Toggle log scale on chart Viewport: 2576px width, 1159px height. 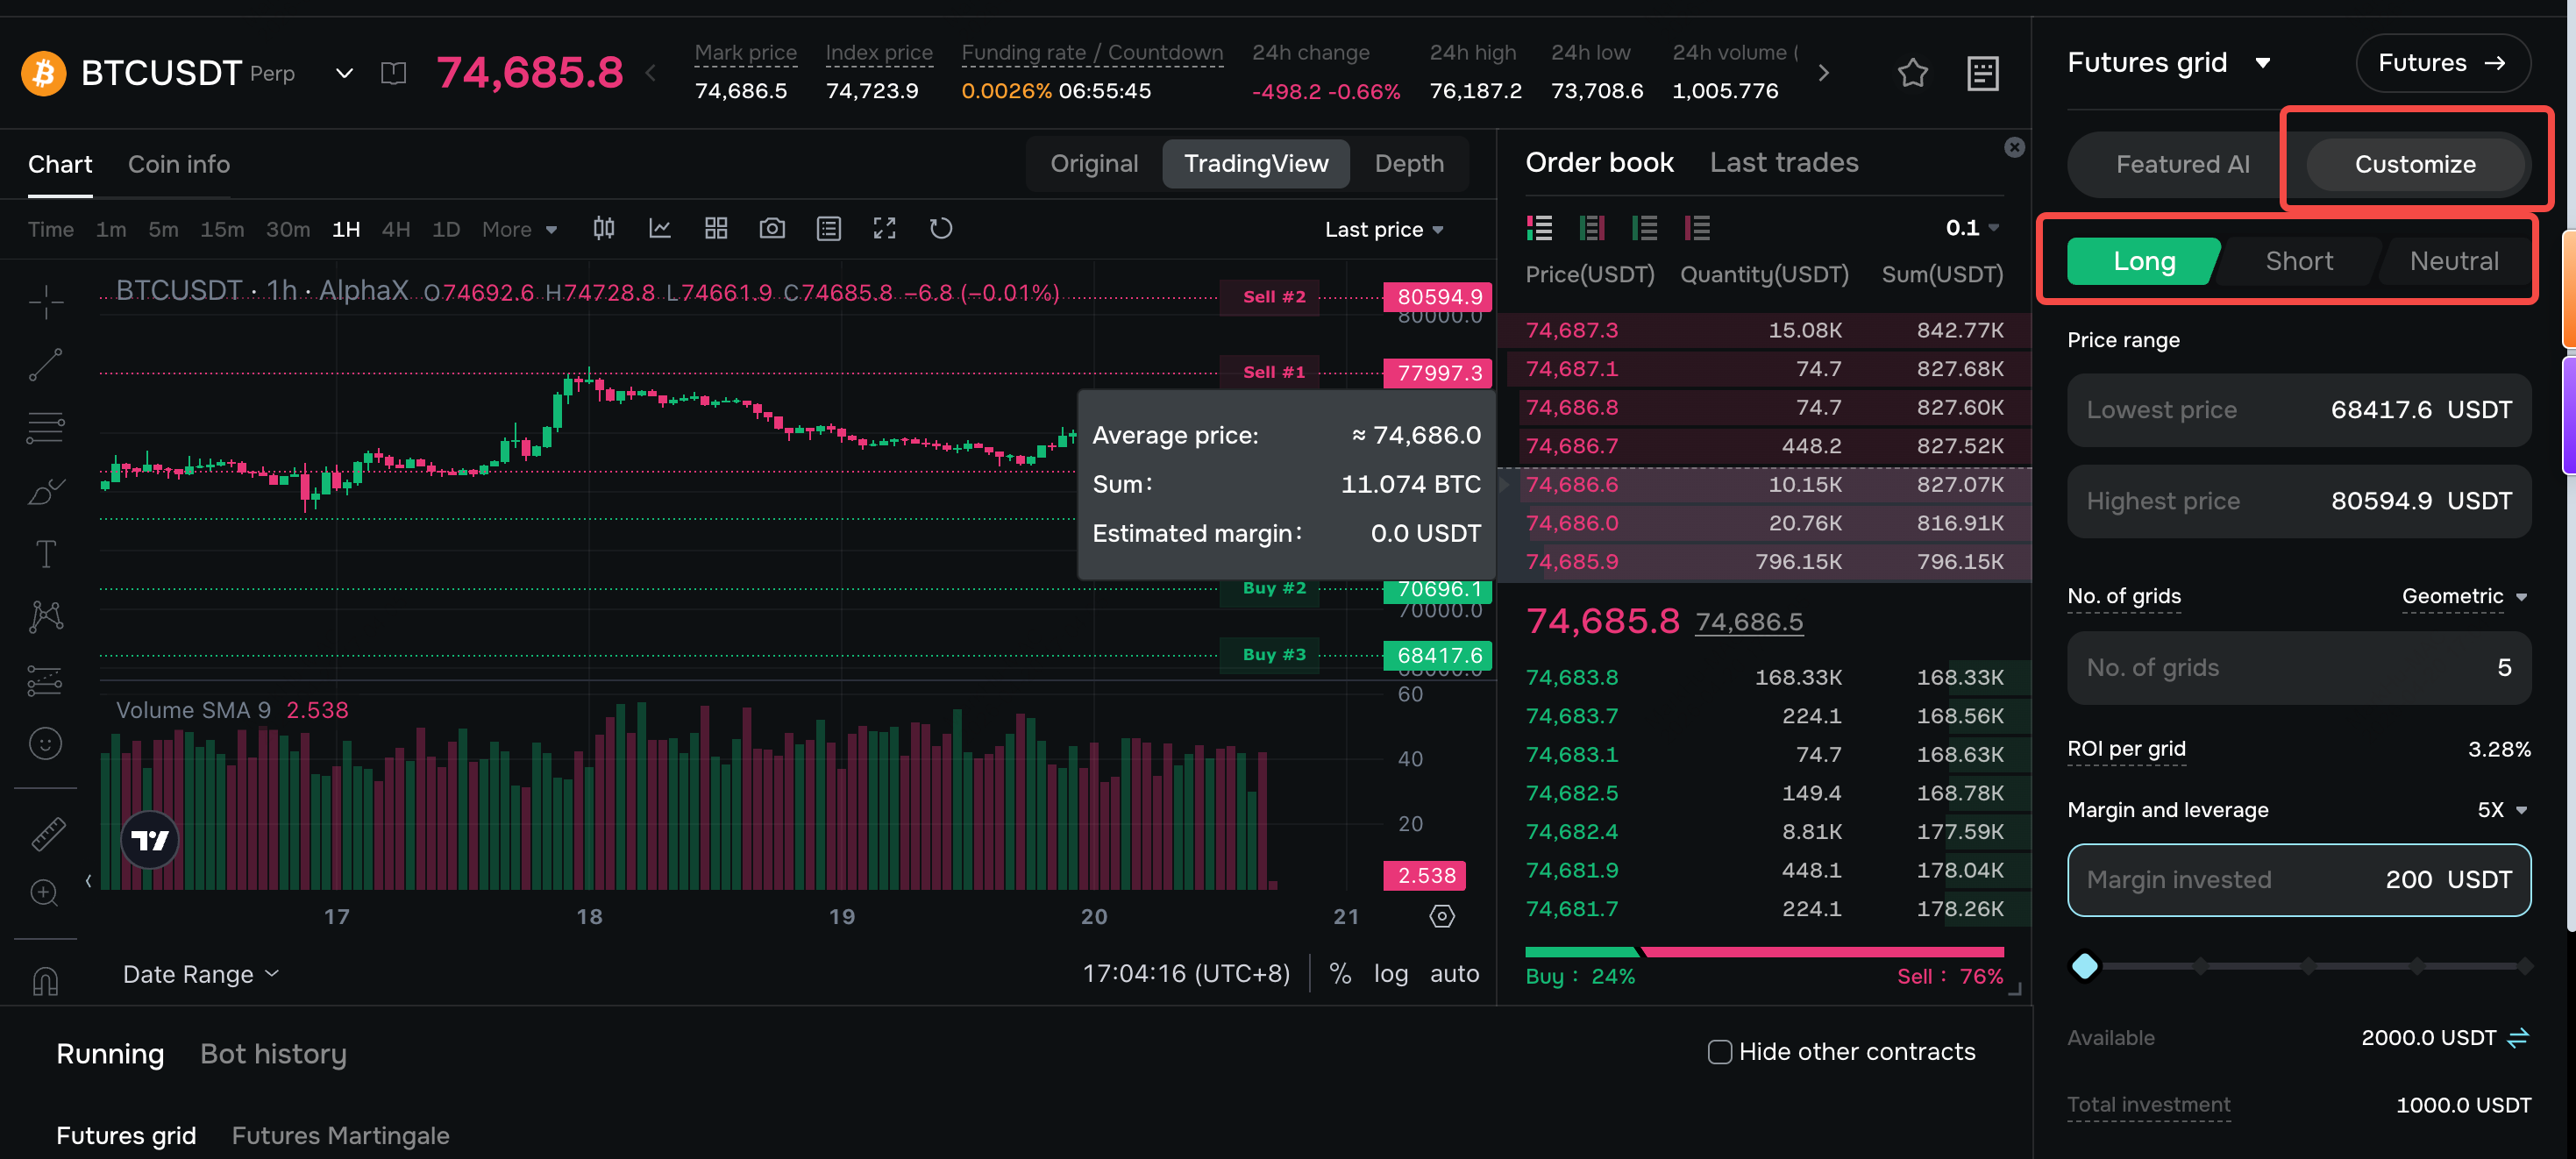[1390, 974]
